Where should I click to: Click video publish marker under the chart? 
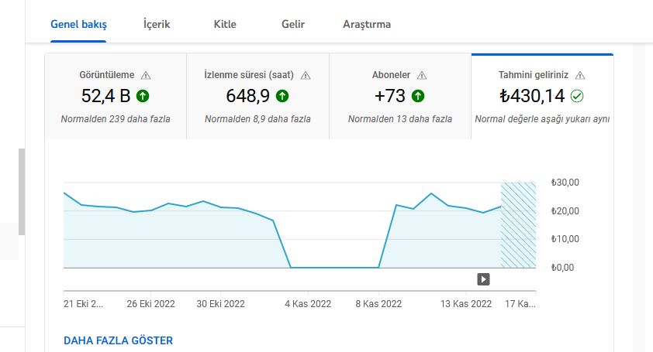(483, 279)
